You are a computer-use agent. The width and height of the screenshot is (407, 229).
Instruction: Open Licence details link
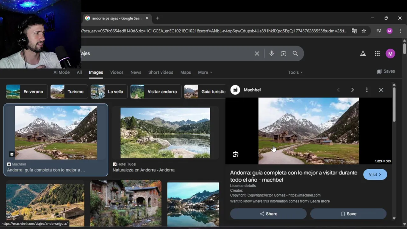243,186
